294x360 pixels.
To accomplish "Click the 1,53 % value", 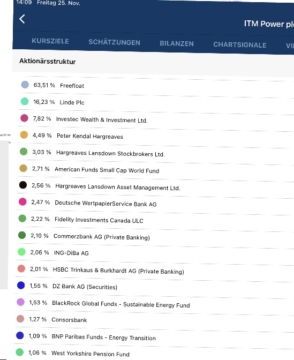I will click(x=38, y=303).
